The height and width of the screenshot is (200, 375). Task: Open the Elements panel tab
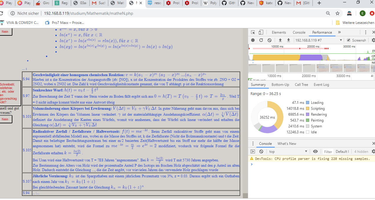pos(279,32)
